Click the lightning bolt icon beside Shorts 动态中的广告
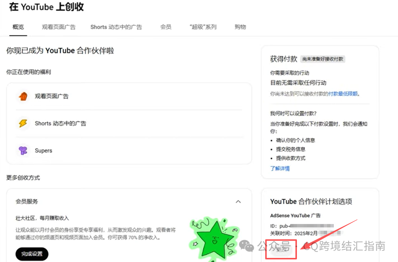398x262 pixels. point(23,123)
